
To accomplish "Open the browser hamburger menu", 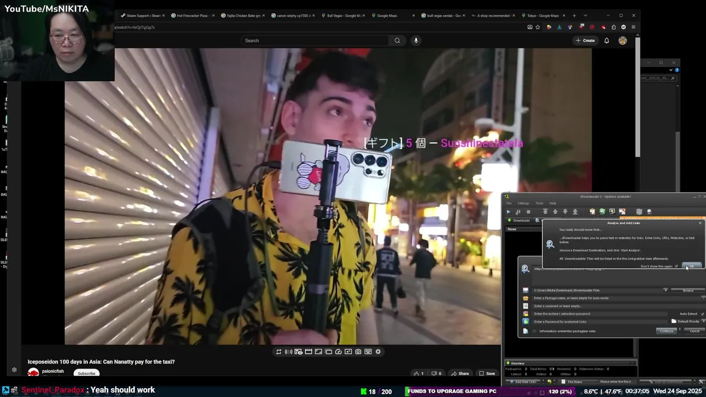I will pos(633,27).
